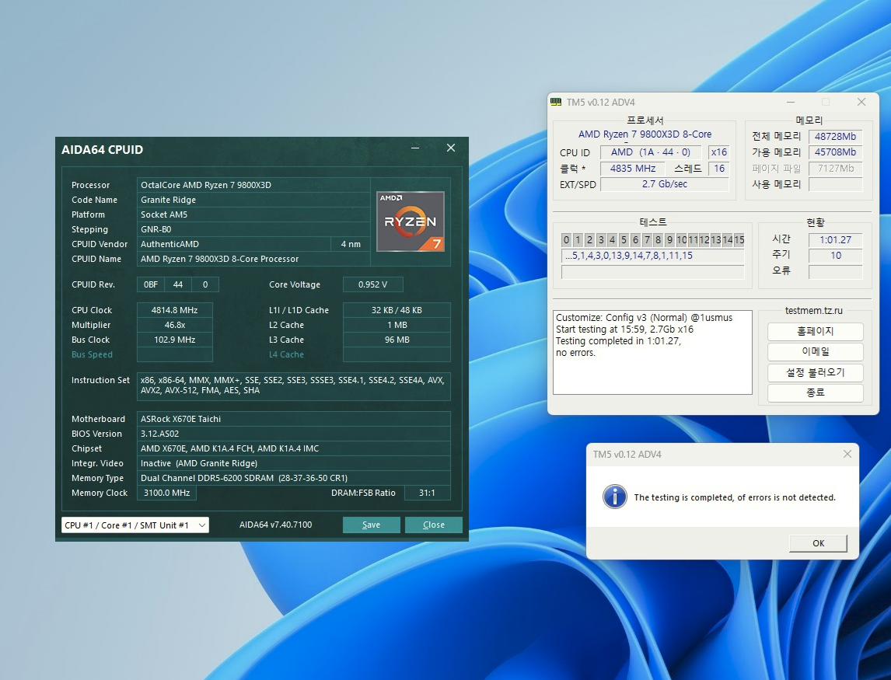Click the TM5 log box showing test results
The width and height of the screenshot is (891, 680).
click(x=652, y=352)
